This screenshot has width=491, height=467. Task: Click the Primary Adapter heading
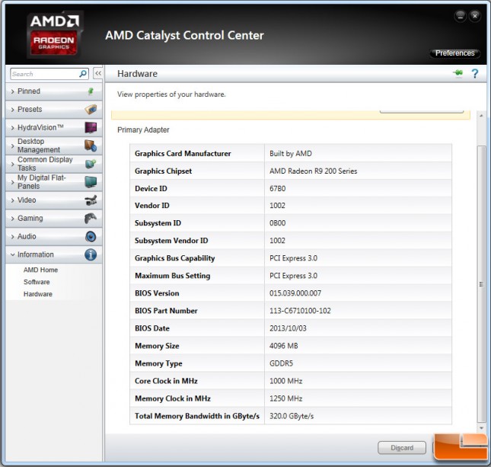point(143,130)
